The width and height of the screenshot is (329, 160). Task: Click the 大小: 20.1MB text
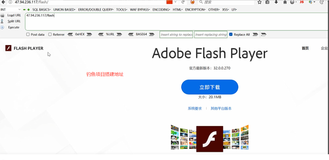coord(210,97)
